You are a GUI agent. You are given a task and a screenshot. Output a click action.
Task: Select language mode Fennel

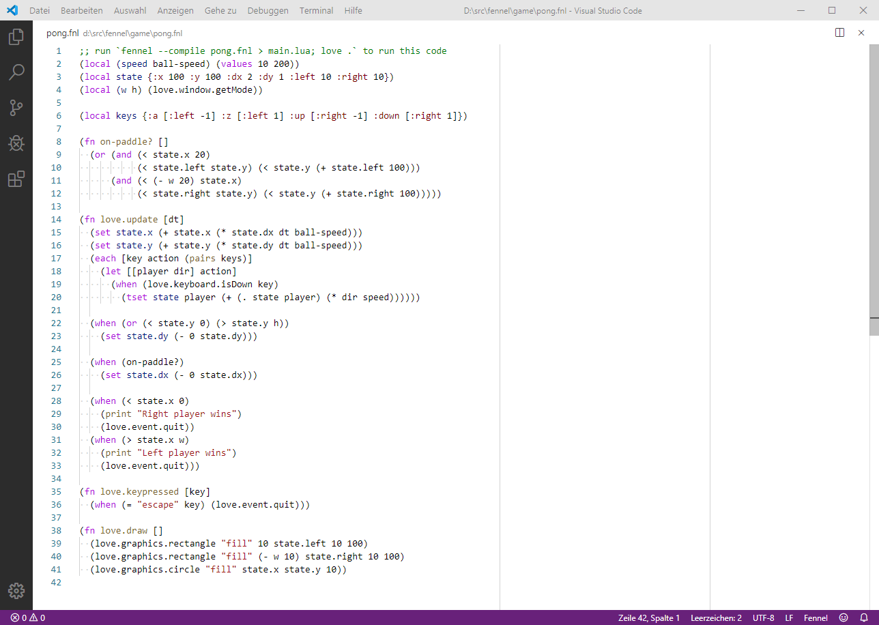816,617
